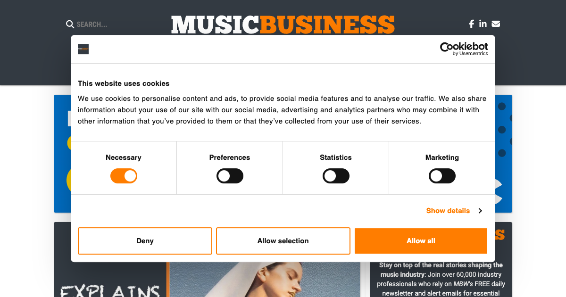Click the Cookiebot by Usercentrics logo
This screenshot has height=297, width=566.
point(464,49)
